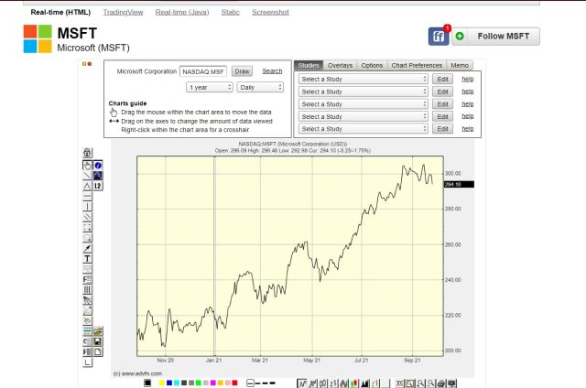Switch to the Studies tab
Screen dimensions: 586x388
tap(309, 65)
